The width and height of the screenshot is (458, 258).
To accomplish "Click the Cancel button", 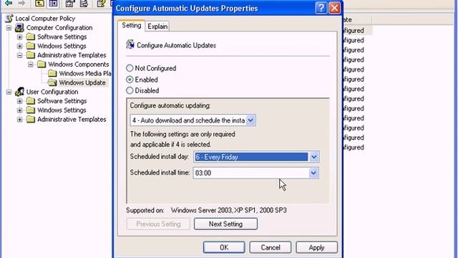I will click(271, 247).
